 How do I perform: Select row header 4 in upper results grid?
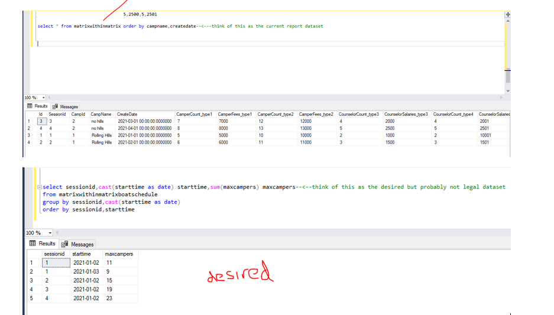coord(31,142)
